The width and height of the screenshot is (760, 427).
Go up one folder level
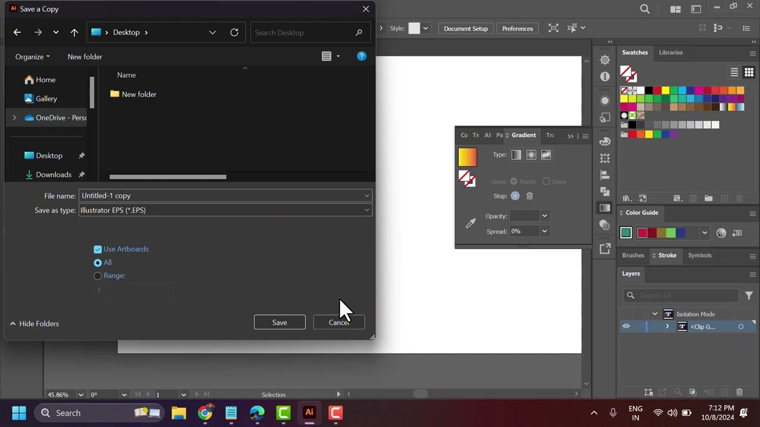point(74,33)
